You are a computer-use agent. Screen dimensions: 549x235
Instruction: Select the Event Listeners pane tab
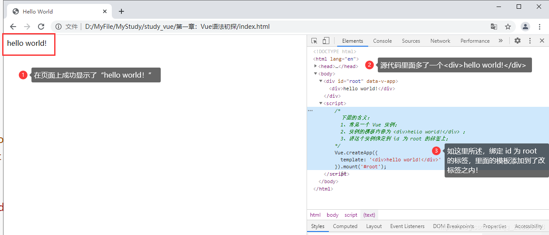(407, 226)
